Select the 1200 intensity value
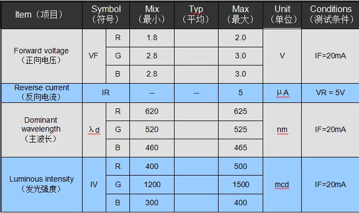 152,184
